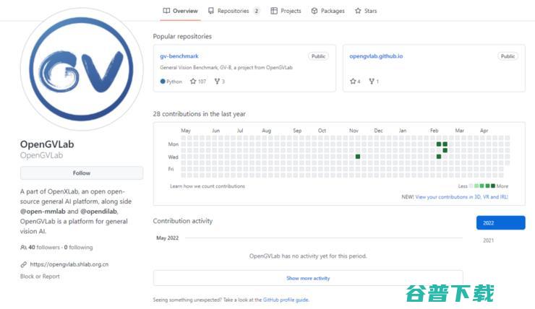This screenshot has width=535, height=309.
Task: Click the Packages cube icon
Action: 314,11
